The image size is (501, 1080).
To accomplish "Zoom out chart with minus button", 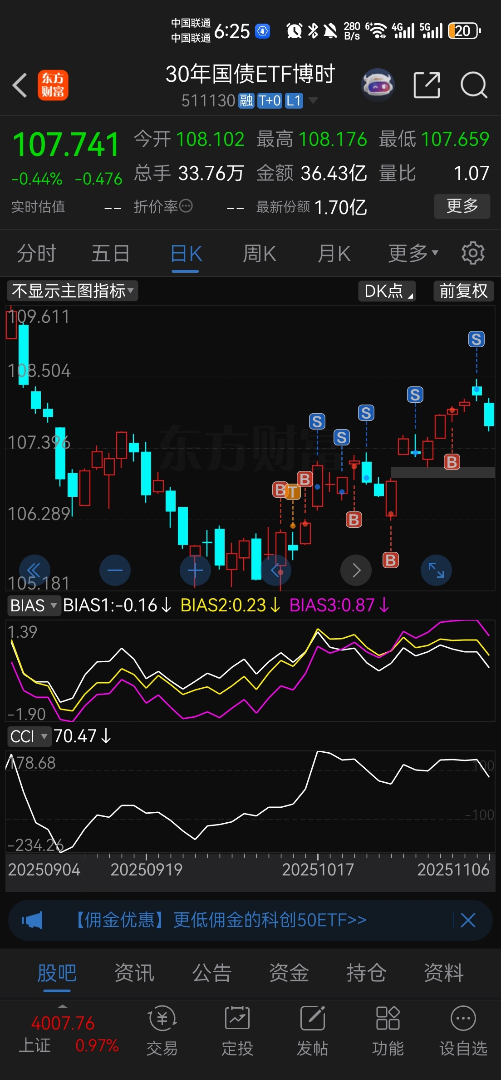I will coord(115,570).
